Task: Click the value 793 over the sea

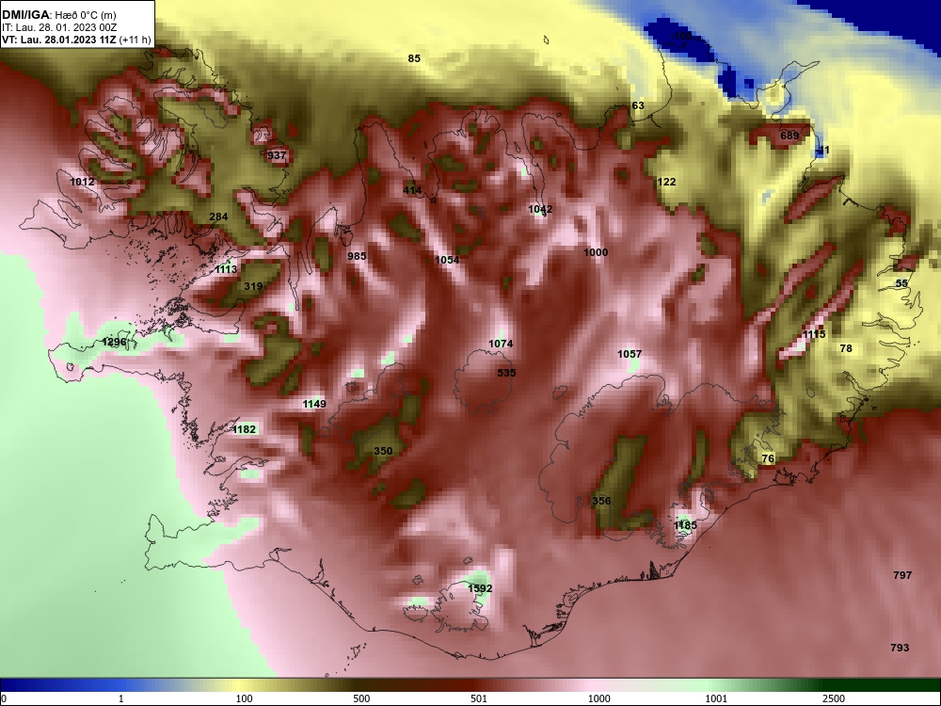Action: click(900, 648)
